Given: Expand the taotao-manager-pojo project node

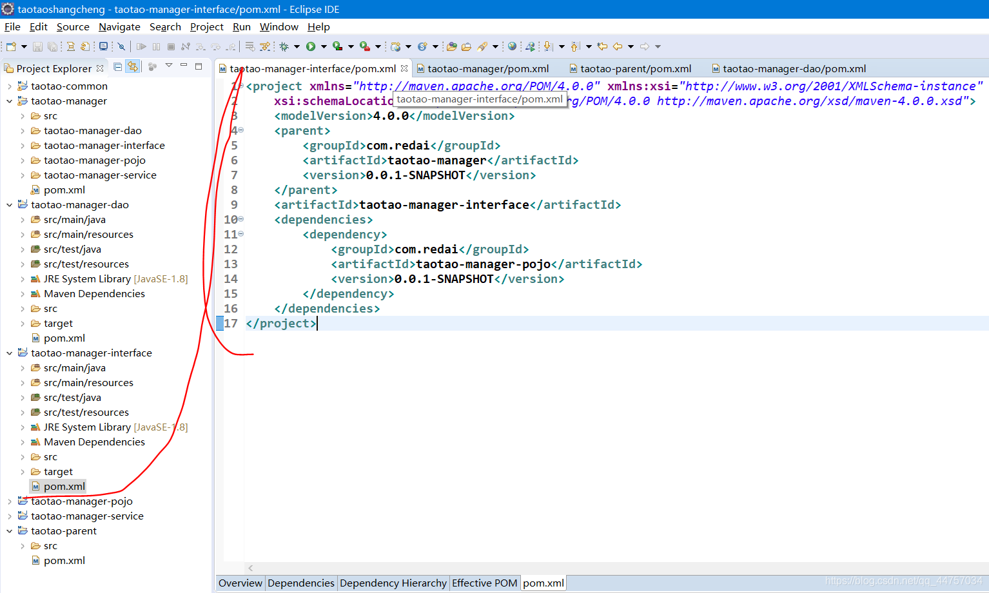Looking at the screenshot, I should pyautogui.click(x=9, y=501).
